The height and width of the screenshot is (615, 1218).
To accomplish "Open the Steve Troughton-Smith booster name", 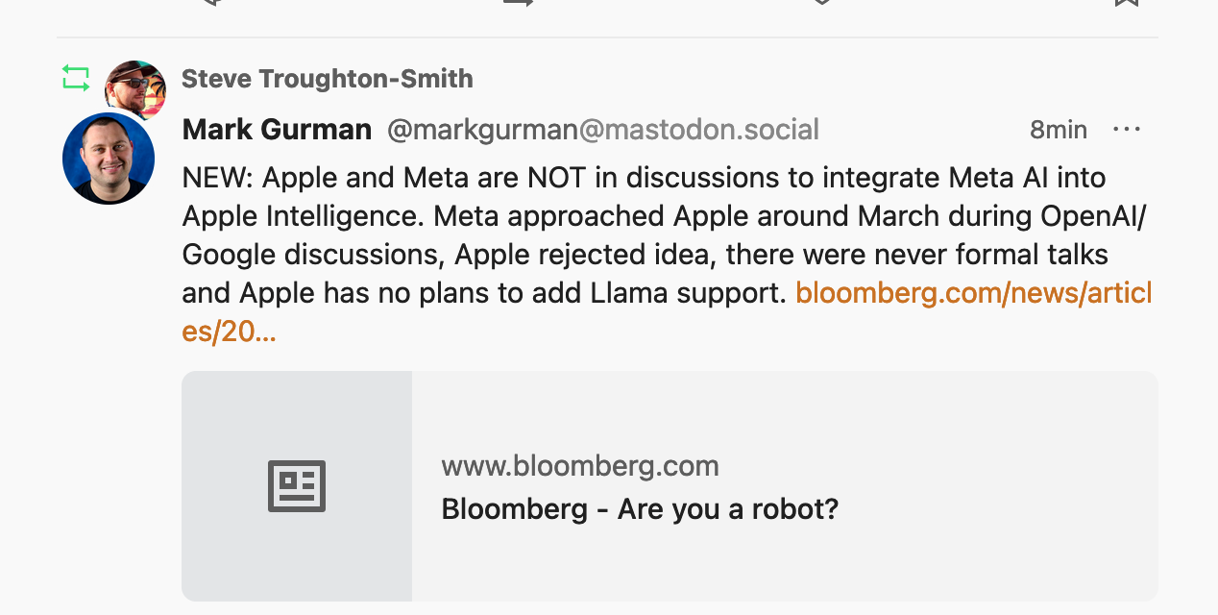I will coord(327,79).
